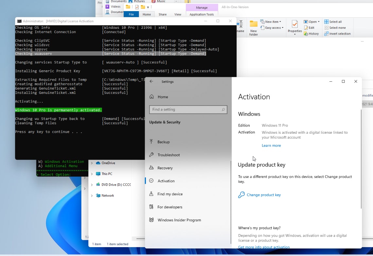Click Music in Explorer quick links
Screen dimensions: 373x256
pyautogui.click(x=158, y=1)
